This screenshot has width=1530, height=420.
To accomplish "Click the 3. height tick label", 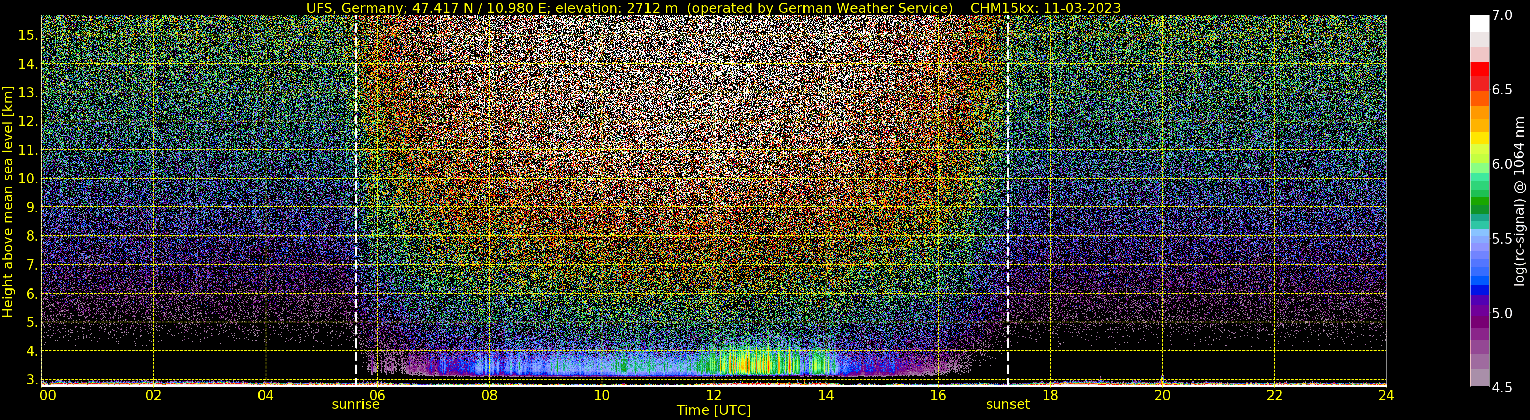I will (32, 379).
